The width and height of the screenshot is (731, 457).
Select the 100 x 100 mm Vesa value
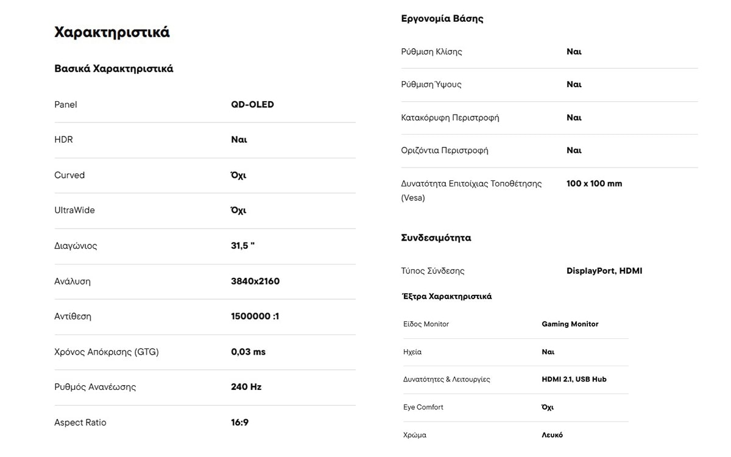[594, 183]
